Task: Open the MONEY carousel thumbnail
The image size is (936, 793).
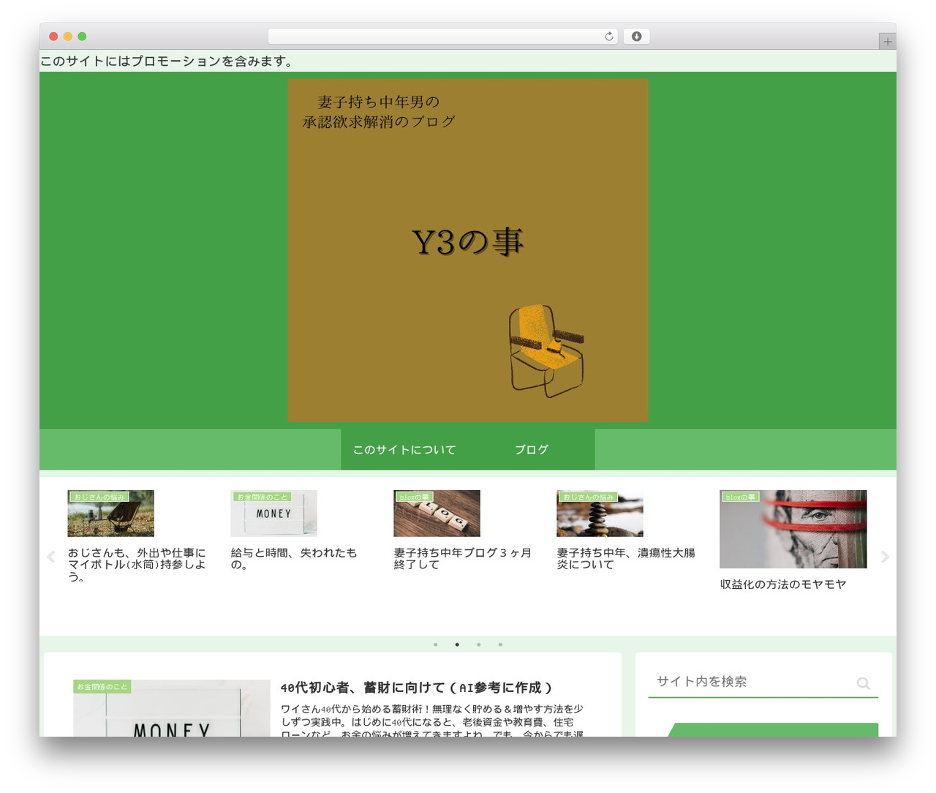Action: 274,514
